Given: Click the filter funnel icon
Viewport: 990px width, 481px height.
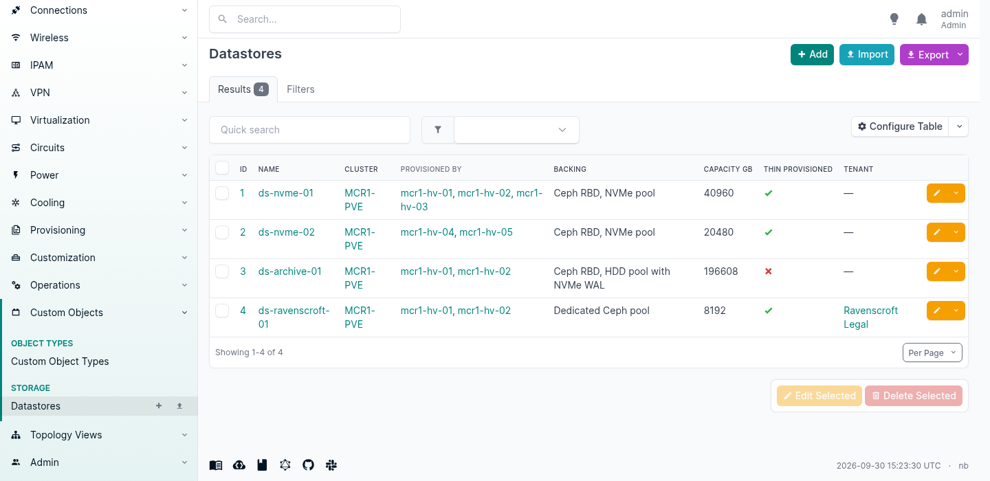Looking at the screenshot, I should [x=438, y=130].
